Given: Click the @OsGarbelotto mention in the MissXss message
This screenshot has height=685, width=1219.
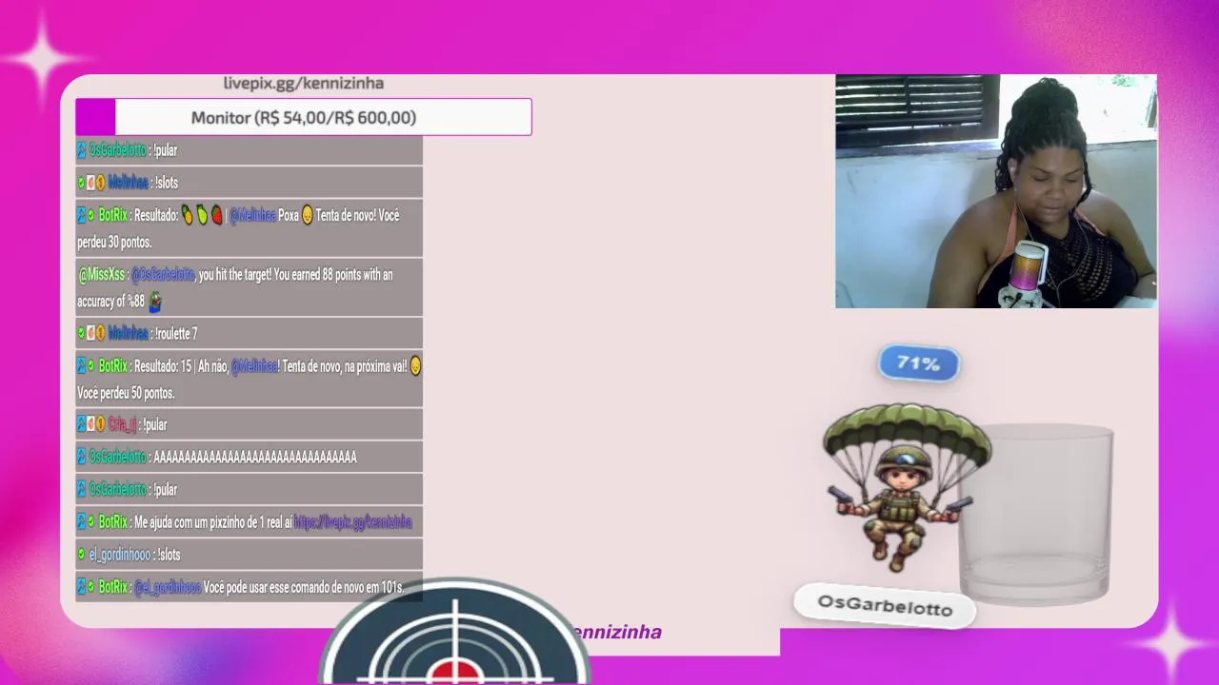Looking at the screenshot, I should click(163, 275).
